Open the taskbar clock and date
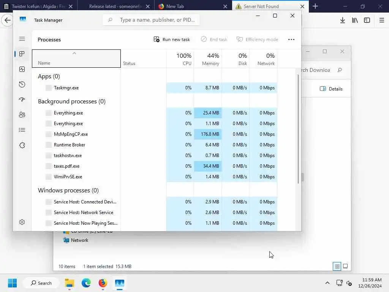 (370, 283)
